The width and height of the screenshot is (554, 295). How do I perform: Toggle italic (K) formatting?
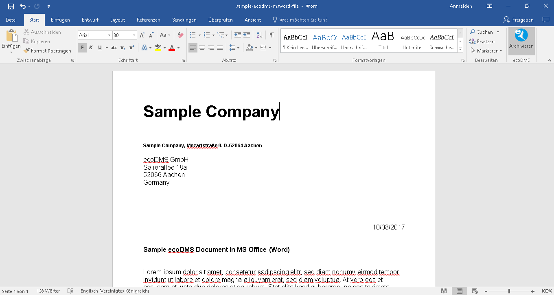coord(91,48)
